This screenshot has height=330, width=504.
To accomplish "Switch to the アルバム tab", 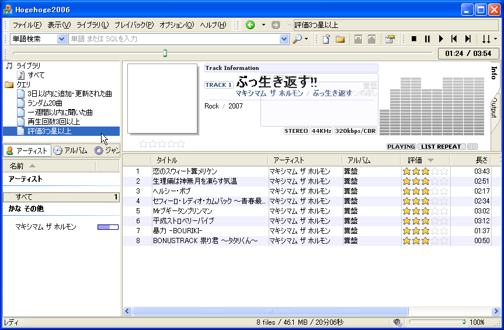I will [71, 150].
